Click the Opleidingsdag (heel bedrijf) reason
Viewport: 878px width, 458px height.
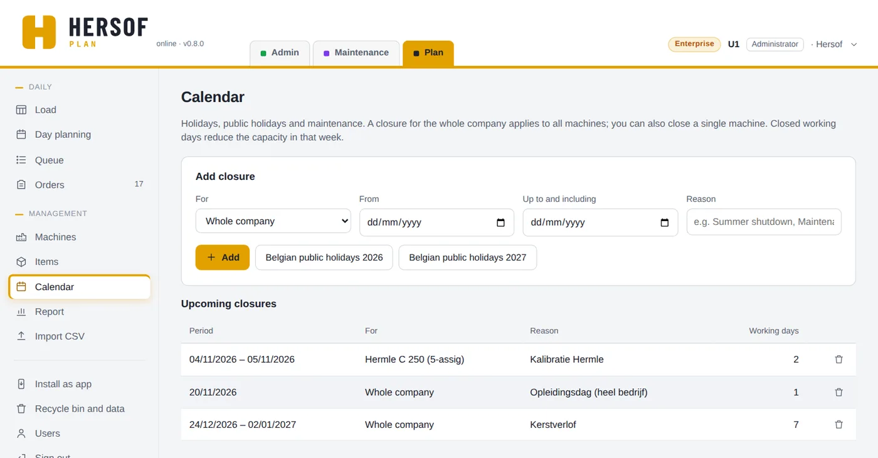589,392
